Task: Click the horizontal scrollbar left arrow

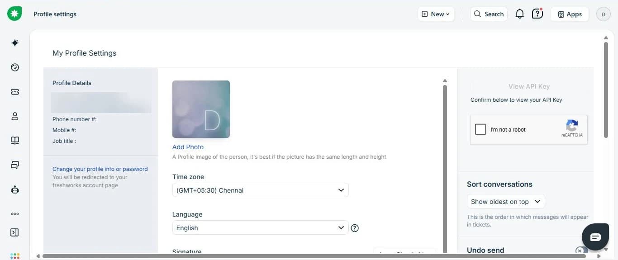Action: [38, 256]
